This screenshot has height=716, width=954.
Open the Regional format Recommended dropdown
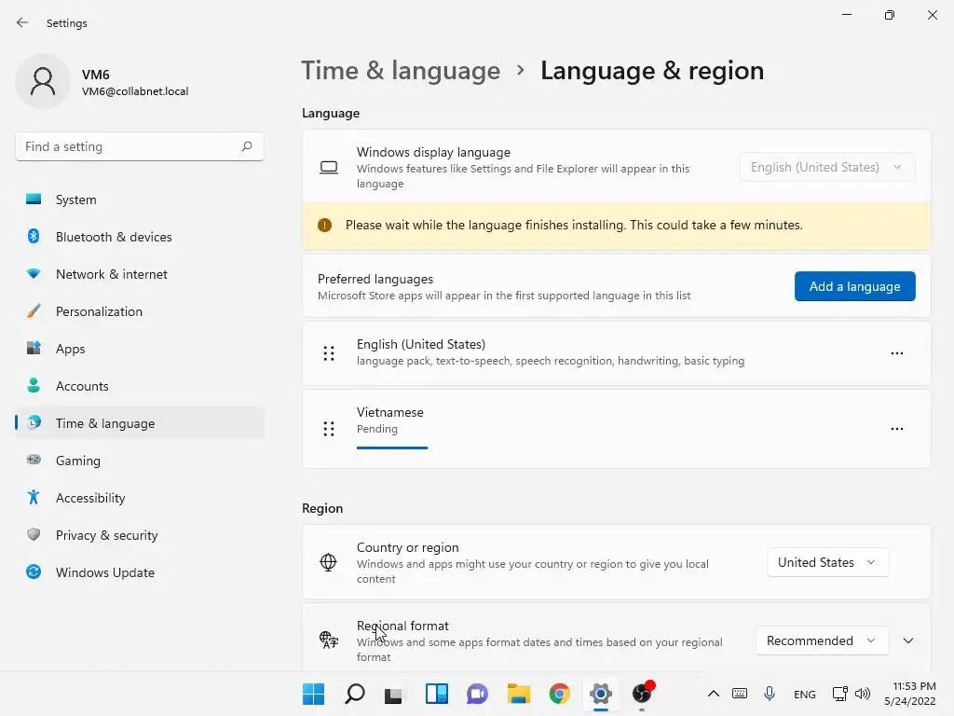(x=822, y=640)
